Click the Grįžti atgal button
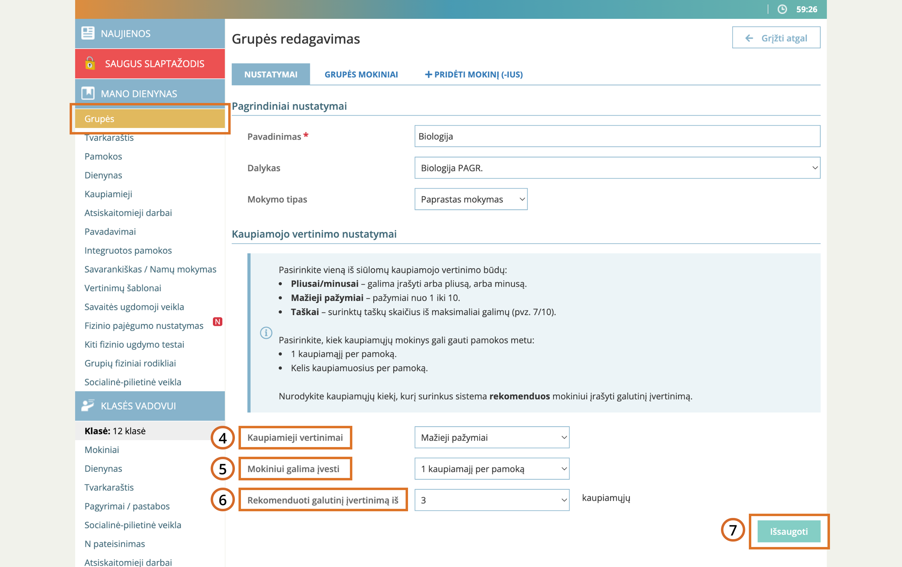This screenshot has width=902, height=567. click(x=776, y=38)
